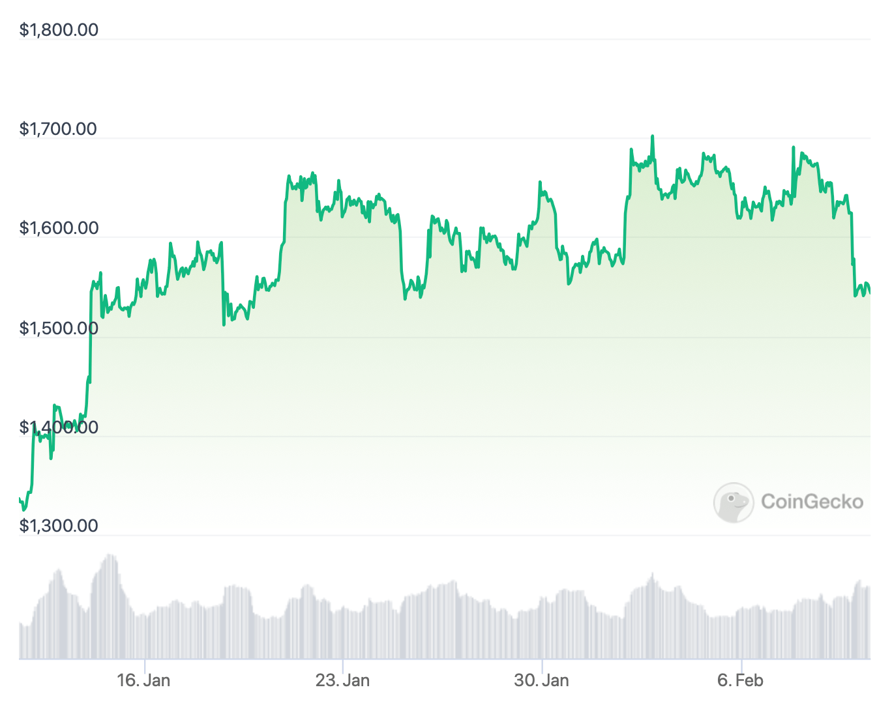892x709 pixels.
Task: Select the 6. Feb date label
Action: (740, 680)
